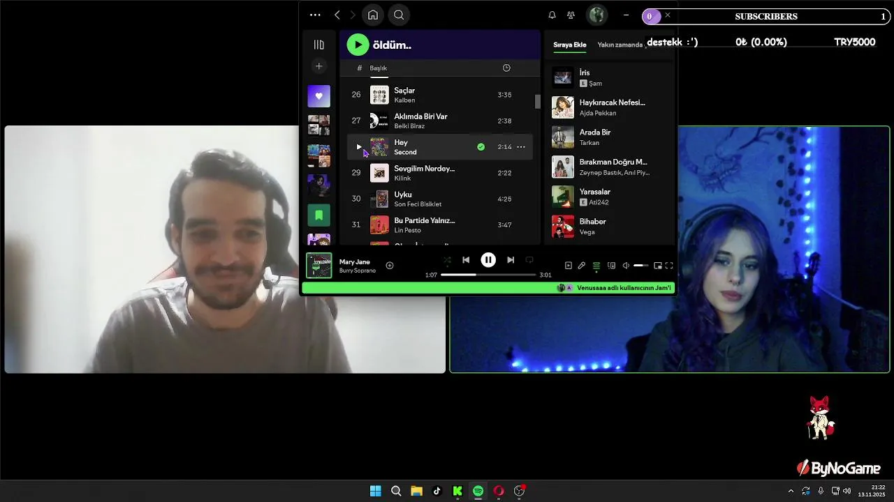This screenshot has height=502, width=894.
Task: Open the lyrics microphone icon
Action: (581, 266)
